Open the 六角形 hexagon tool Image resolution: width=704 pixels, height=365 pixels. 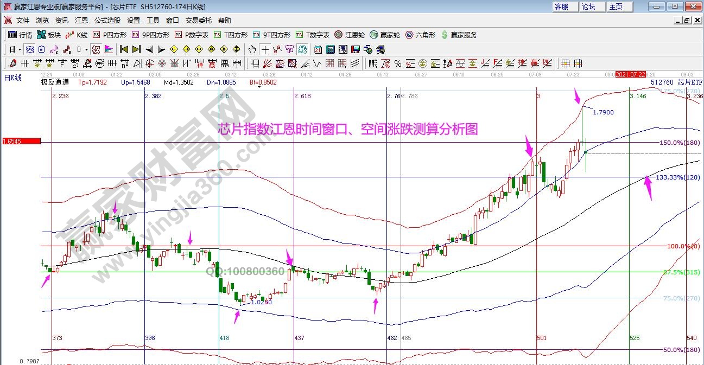coord(420,35)
